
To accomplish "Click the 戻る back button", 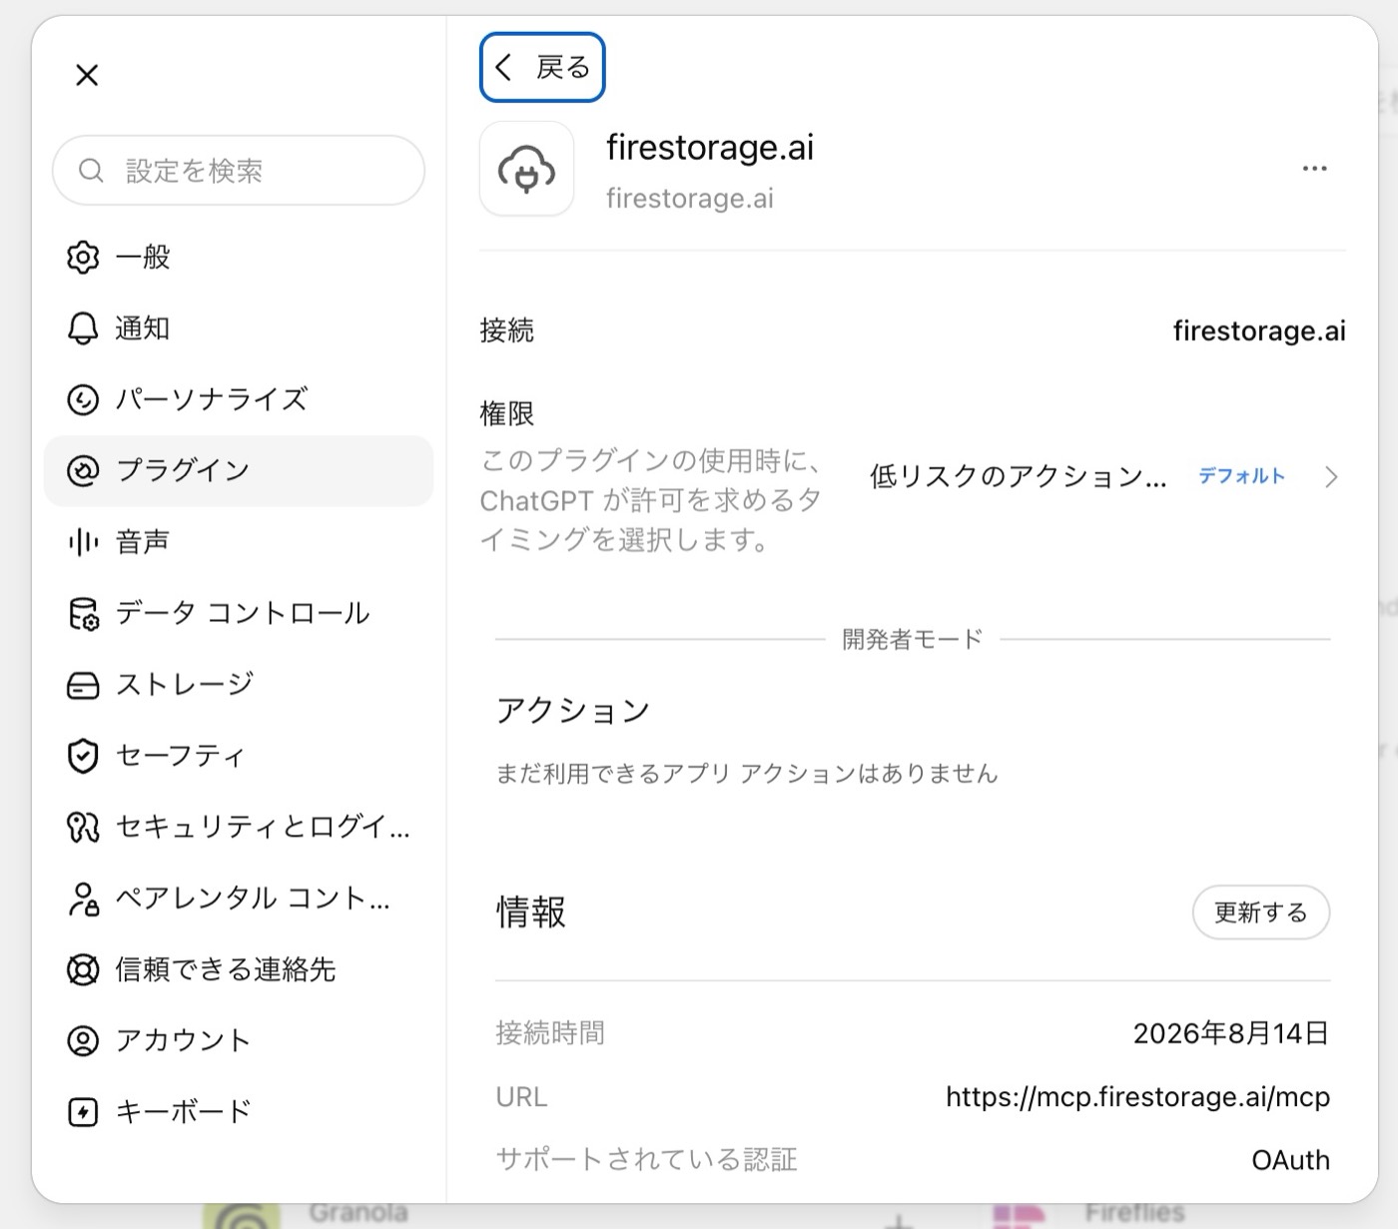I will [542, 67].
